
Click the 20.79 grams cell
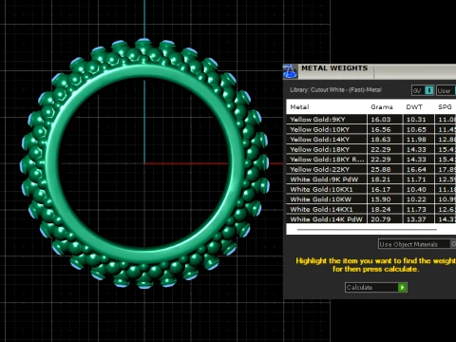(385, 218)
